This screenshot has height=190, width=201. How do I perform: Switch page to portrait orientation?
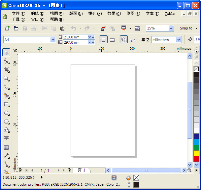[104, 40]
